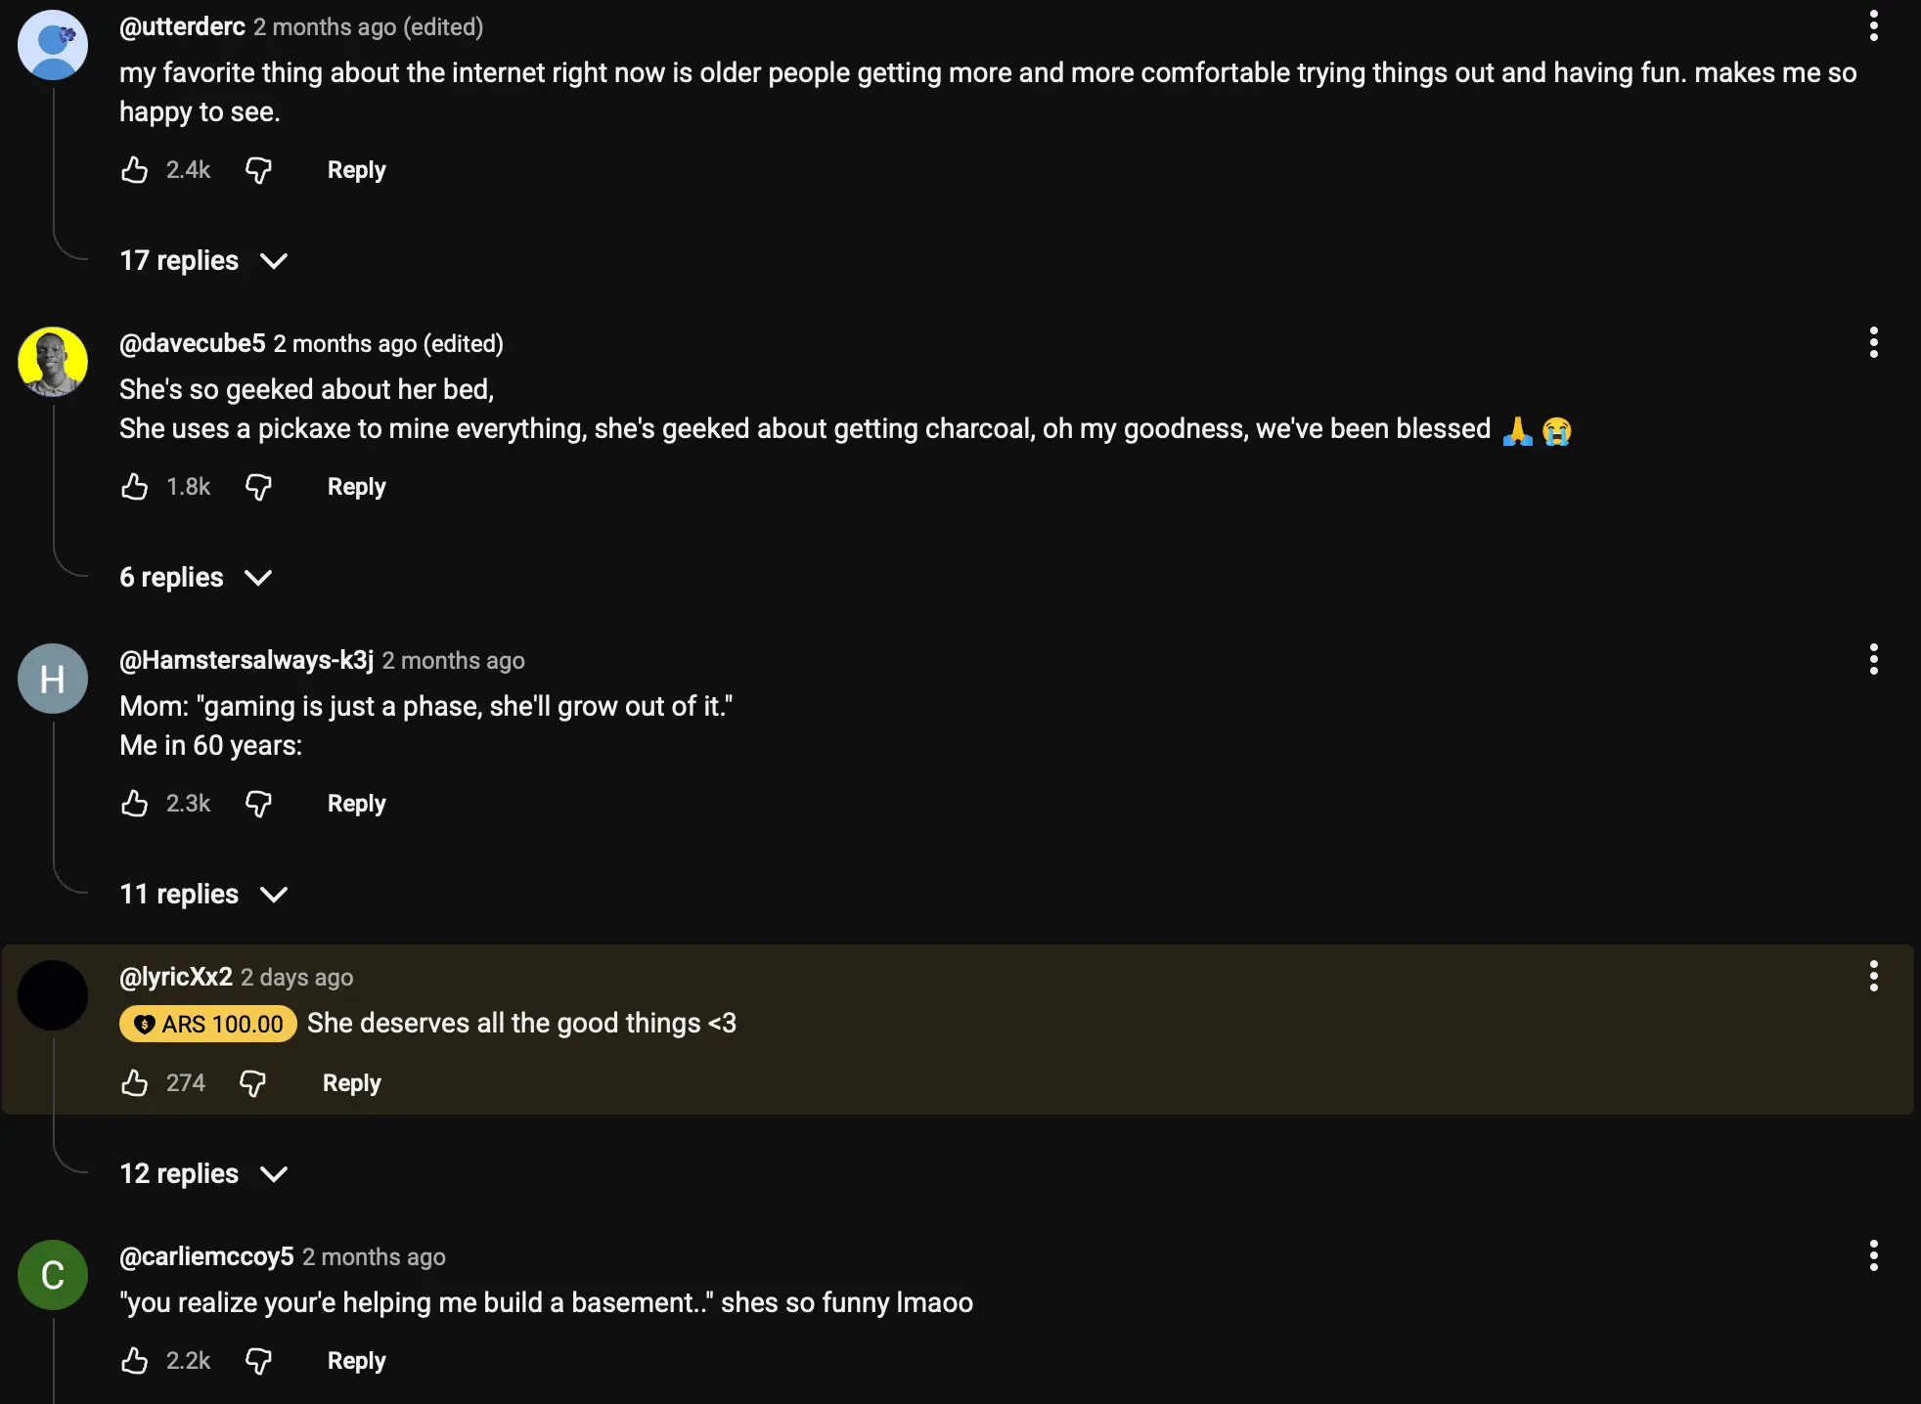Expand the 6 replies under @davecube5's comment
This screenshot has height=1404, width=1921.
coord(196,577)
